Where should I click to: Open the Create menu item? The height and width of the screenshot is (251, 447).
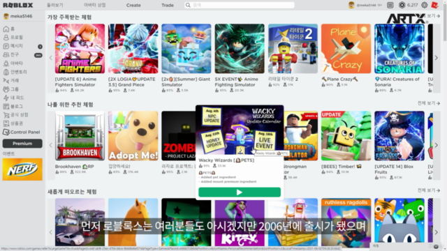pyautogui.click(x=133, y=5)
